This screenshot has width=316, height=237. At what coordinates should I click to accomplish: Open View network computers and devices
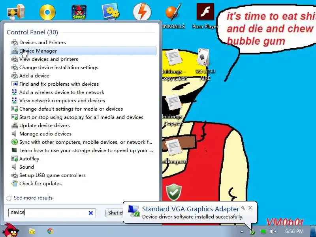tap(83, 101)
